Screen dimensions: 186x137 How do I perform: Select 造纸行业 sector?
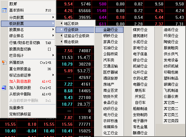coord(171,30)
